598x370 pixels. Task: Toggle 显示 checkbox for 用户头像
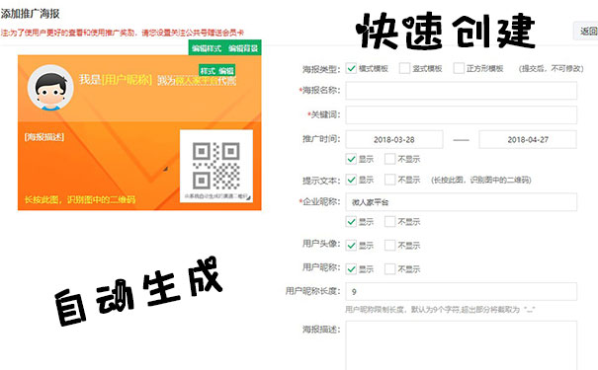click(351, 246)
